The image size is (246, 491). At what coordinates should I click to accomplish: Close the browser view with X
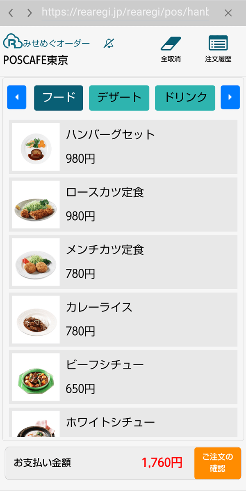point(228,13)
